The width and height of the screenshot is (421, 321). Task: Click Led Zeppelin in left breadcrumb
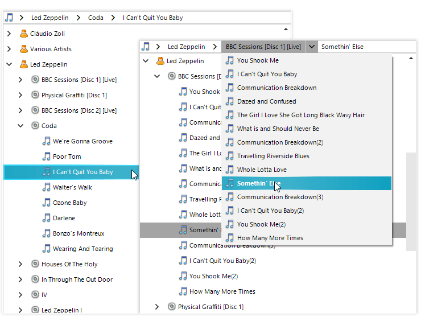click(49, 18)
